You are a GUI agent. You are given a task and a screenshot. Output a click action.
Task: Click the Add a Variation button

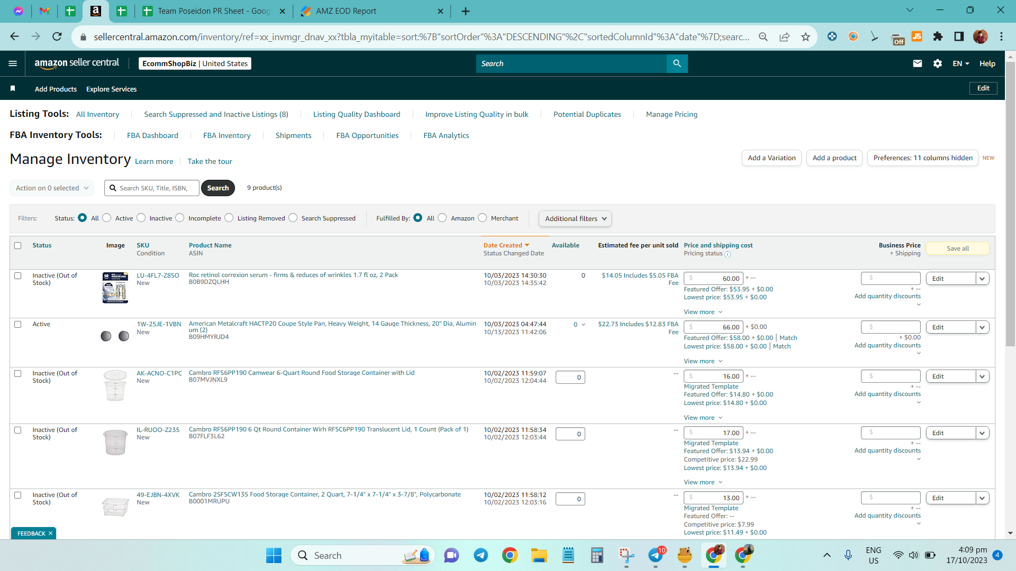click(772, 158)
